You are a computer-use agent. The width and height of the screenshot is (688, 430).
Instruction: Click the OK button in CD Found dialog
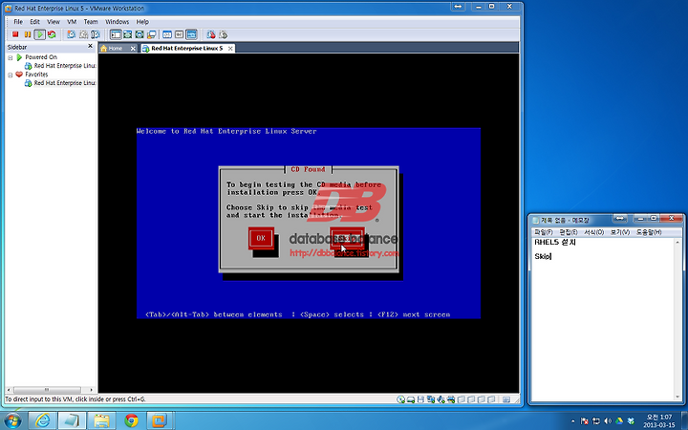point(261,238)
